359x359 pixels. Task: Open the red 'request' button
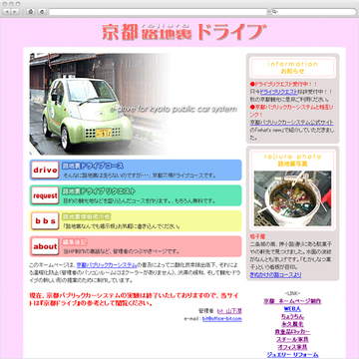pyautogui.click(x=45, y=195)
